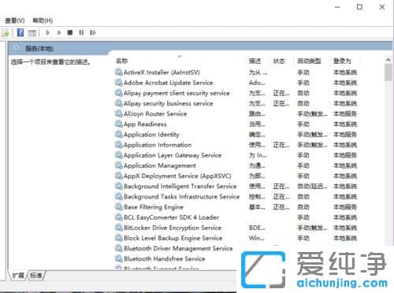Click Win... description of Block Level Backup

tap(256, 238)
